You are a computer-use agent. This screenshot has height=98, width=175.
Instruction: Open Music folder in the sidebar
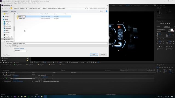coord(7,30)
